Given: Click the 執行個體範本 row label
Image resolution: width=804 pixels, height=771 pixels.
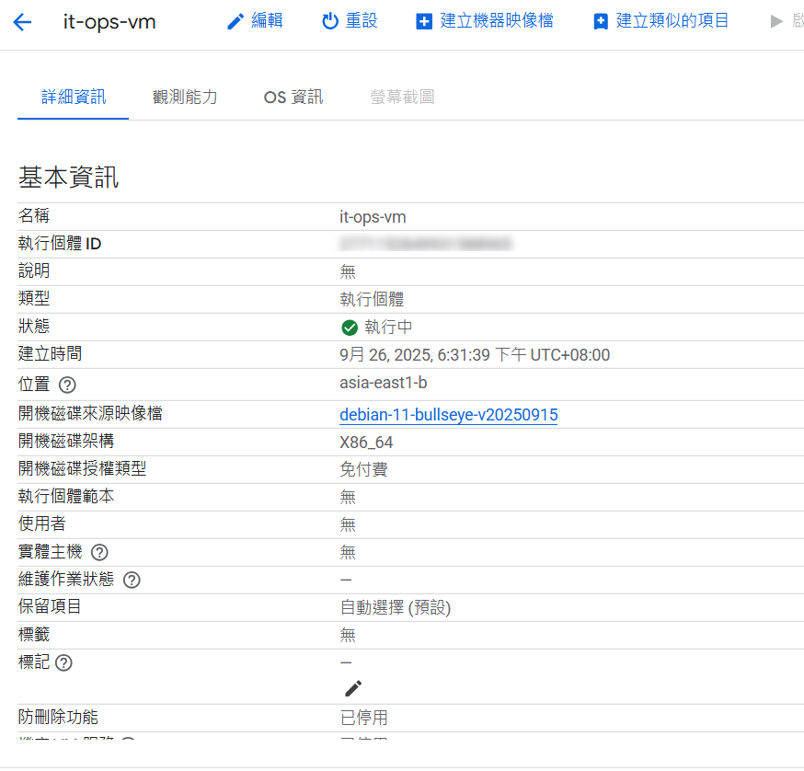Looking at the screenshot, I should coord(66,497).
